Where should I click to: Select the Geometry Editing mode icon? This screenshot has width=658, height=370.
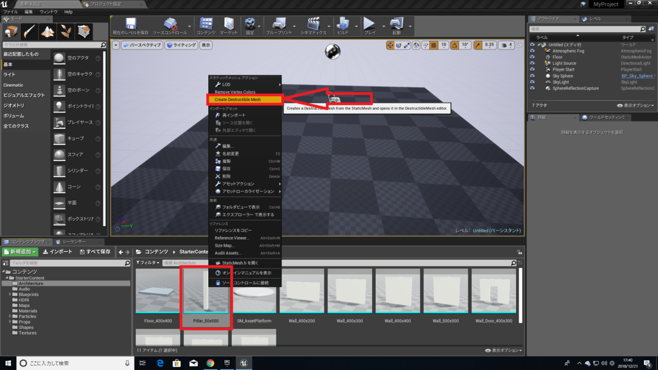tap(84, 31)
